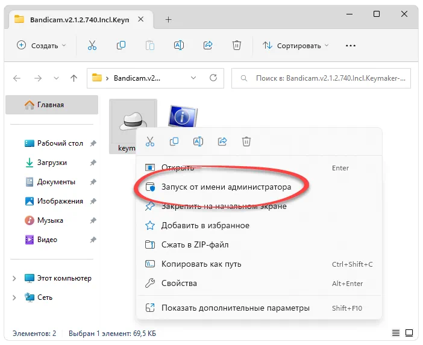Unpin Рабочий стол from quick access
423x345 pixels.
pyautogui.click(x=93, y=143)
